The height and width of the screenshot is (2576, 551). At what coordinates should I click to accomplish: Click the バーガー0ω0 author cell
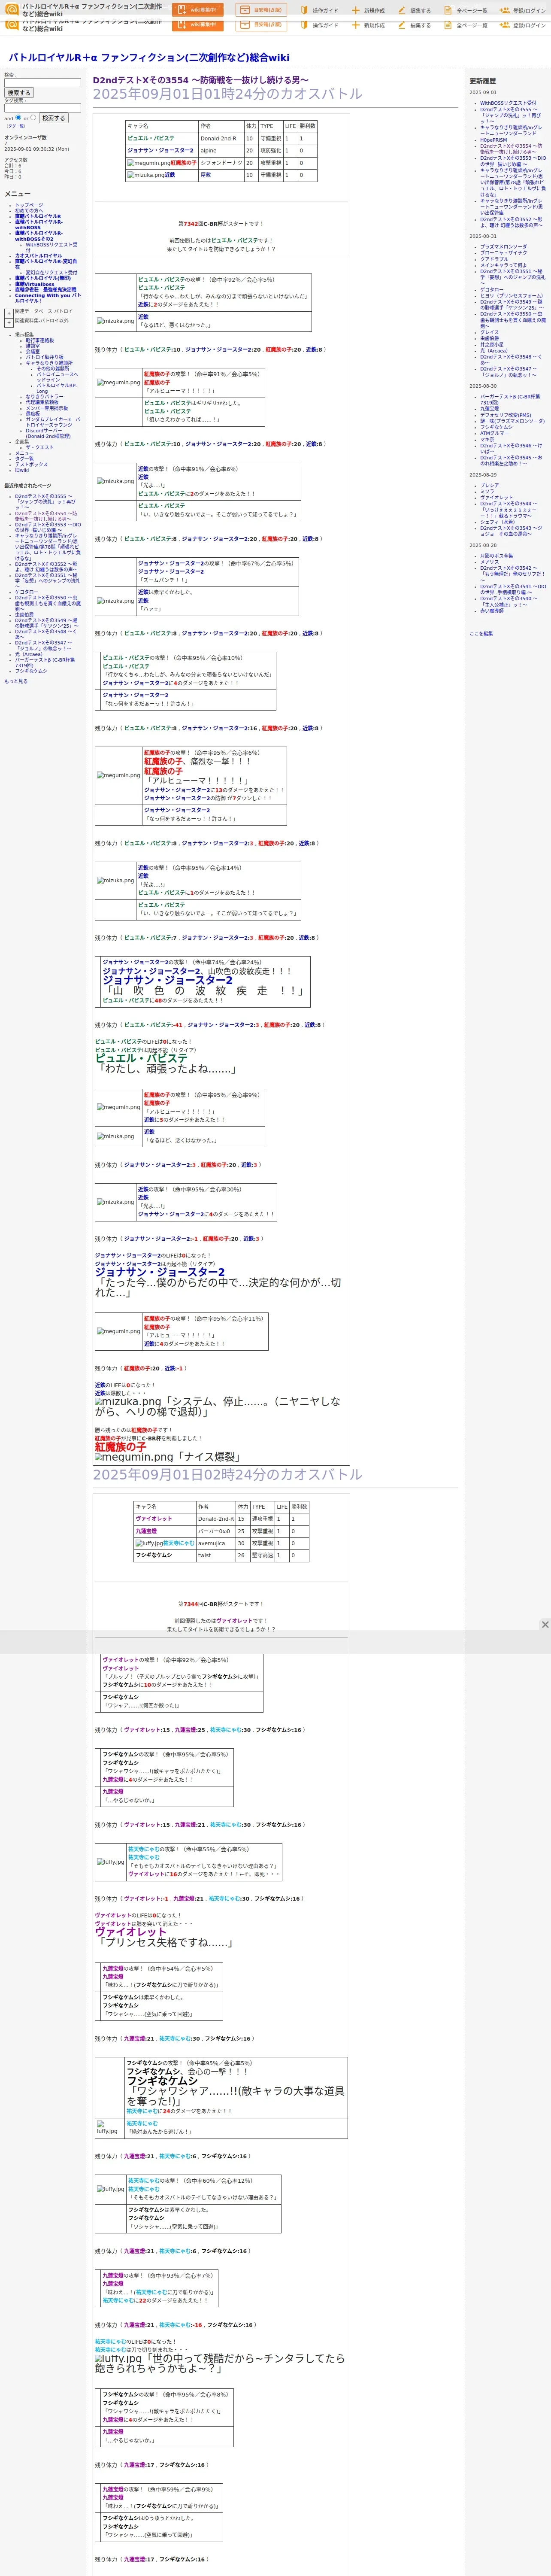[x=215, y=1531]
